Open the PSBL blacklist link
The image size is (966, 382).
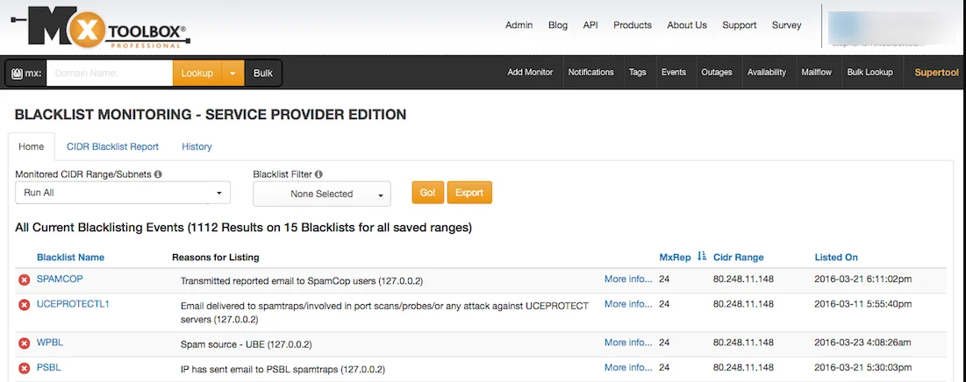48,367
